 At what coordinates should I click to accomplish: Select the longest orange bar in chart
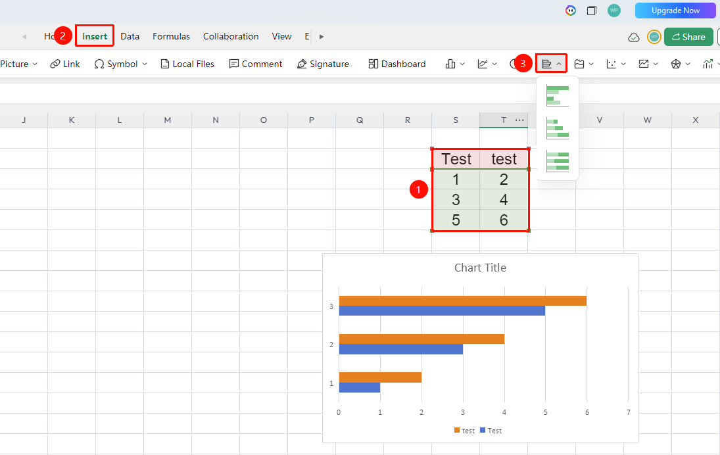[x=463, y=300]
